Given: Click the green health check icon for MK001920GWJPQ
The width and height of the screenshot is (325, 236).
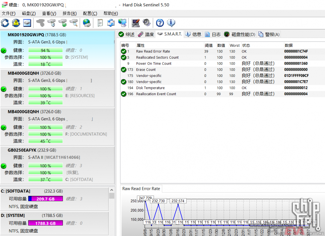Looking at the screenshot, I should point(4,50).
